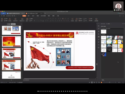This screenshot has width=125, height=94.
Task: Select slide 20 thumbnail
Action: coord(11,53)
